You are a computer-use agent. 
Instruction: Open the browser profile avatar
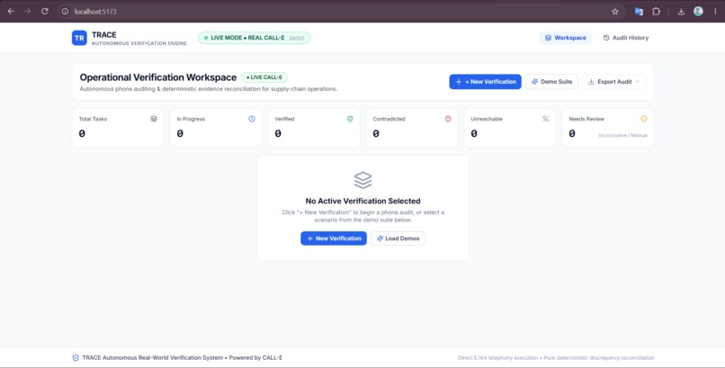pos(698,12)
